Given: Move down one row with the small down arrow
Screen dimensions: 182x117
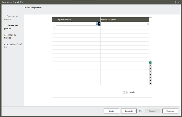Looking at the screenshot, I should (x=151, y=75).
